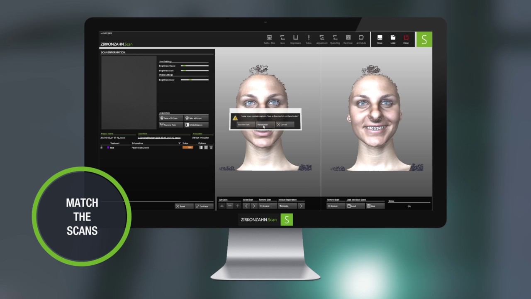The height and width of the screenshot is (299, 531).
Task: Click the Break button
Action: 184,206
